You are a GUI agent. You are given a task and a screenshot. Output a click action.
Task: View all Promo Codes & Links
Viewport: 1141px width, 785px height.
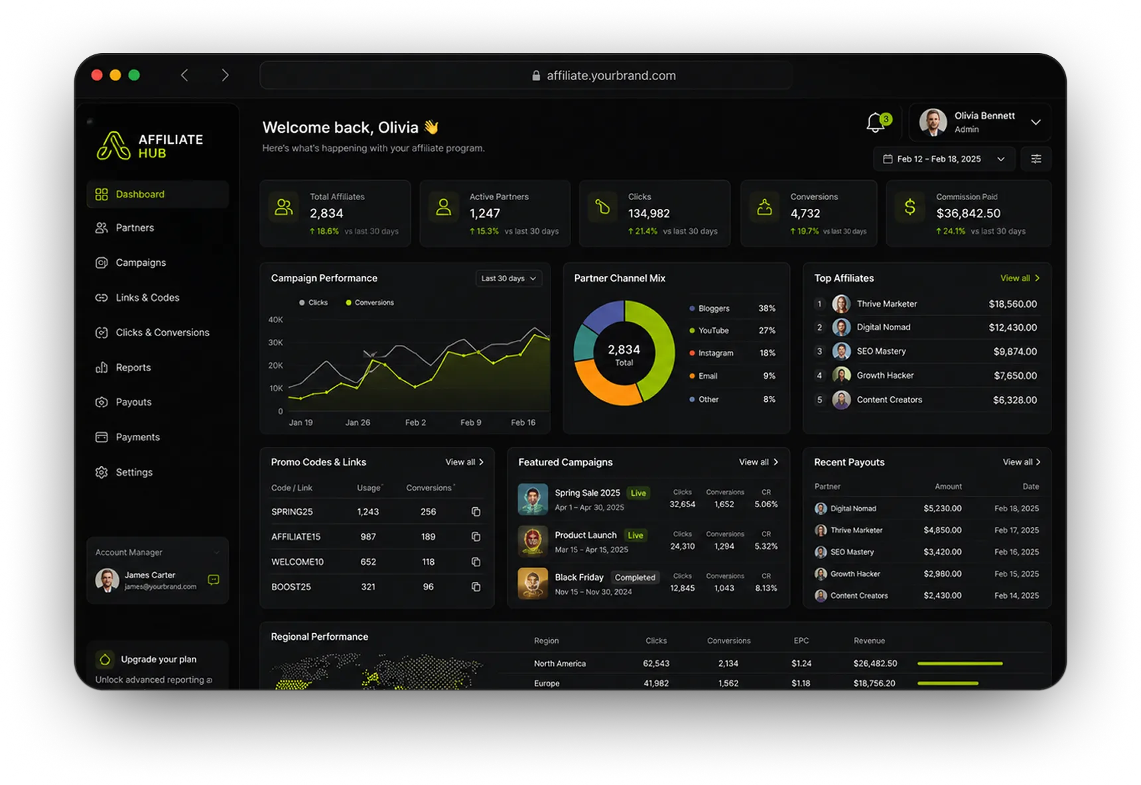[x=464, y=462]
